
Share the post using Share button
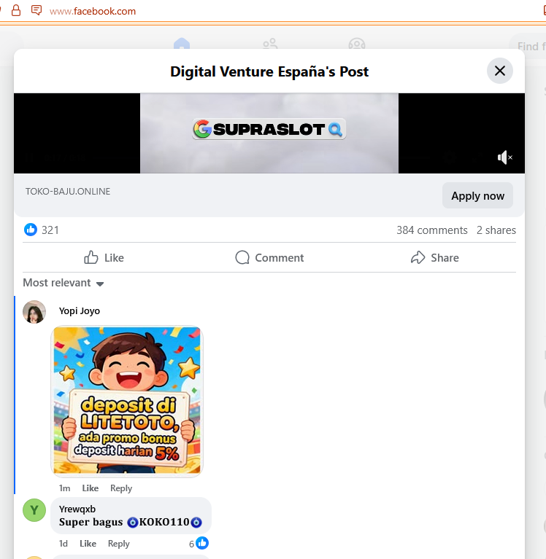[x=434, y=257]
